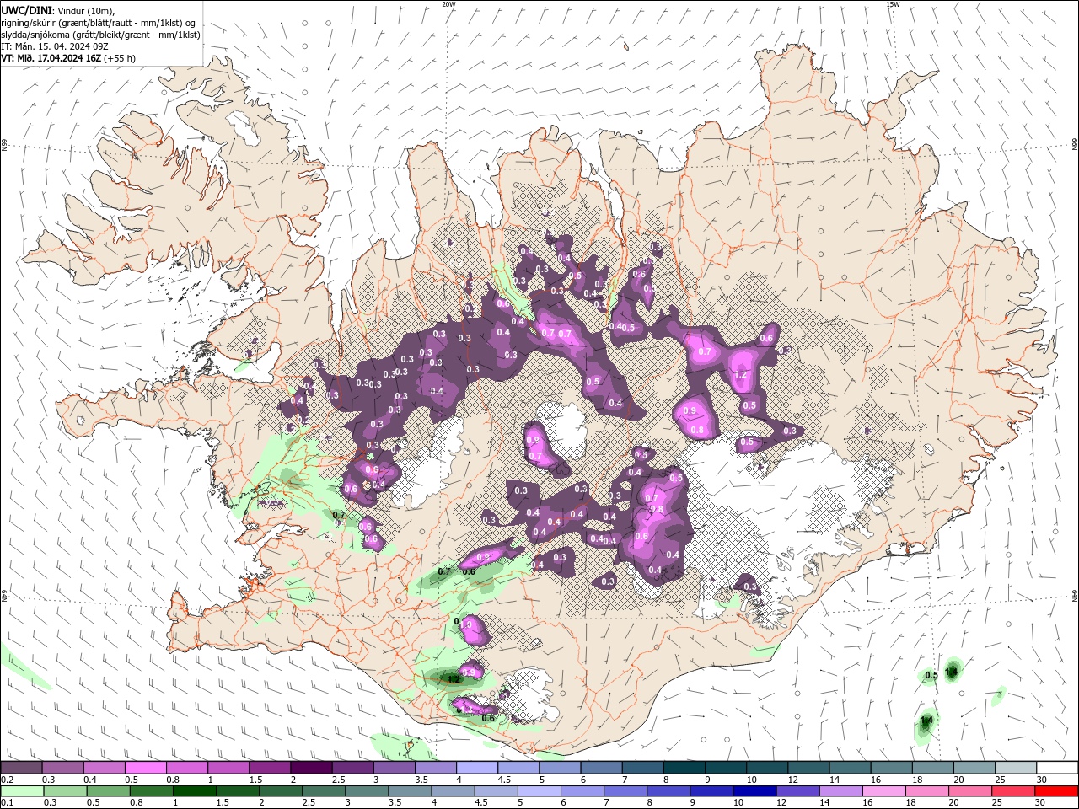The width and height of the screenshot is (1079, 809).
Task: Pick the light blue snow swatch between 4 and 4.5
Action: pos(478,767)
